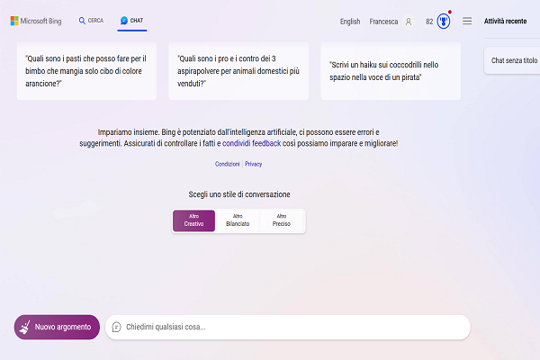Viewport: 540px width, 360px height.
Task: Click the 'condividi feedback' link
Action: [x=251, y=143]
